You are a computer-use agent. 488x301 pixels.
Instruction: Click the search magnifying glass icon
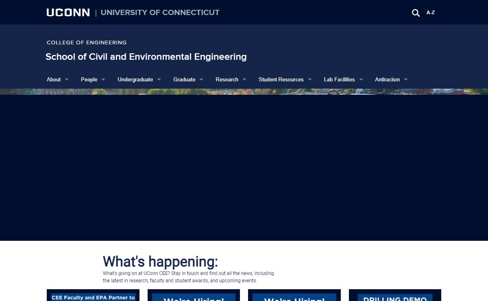[x=416, y=13]
